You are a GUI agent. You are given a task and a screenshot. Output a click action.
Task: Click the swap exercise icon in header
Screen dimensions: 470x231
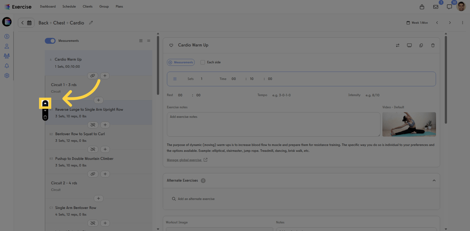click(x=397, y=45)
